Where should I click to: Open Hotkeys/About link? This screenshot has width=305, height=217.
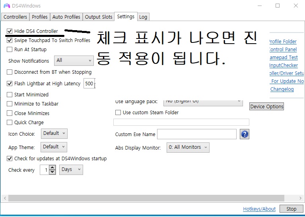[259, 209]
